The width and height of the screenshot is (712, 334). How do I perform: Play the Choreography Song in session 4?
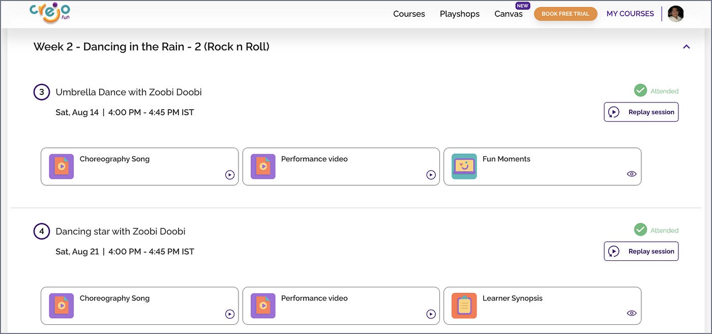(x=230, y=314)
